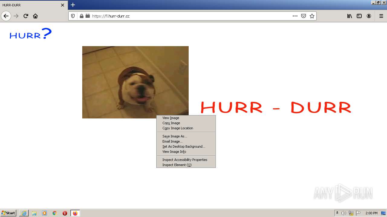Screen dimensions: 387x217
Task: Open the Firefox Home page icon
Action: pyautogui.click(x=35, y=16)
